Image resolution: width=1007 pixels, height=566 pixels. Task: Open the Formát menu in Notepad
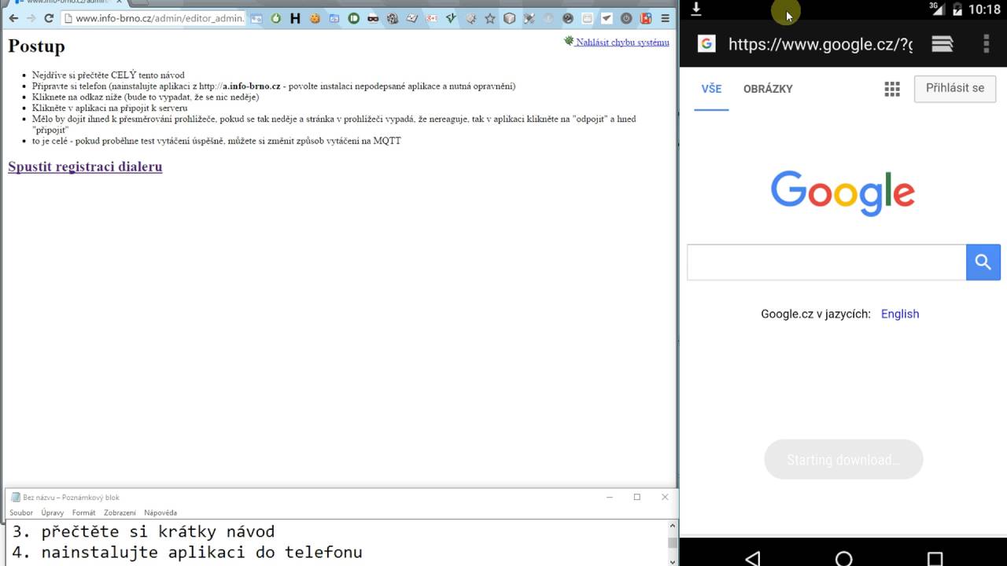coord(83,513)
